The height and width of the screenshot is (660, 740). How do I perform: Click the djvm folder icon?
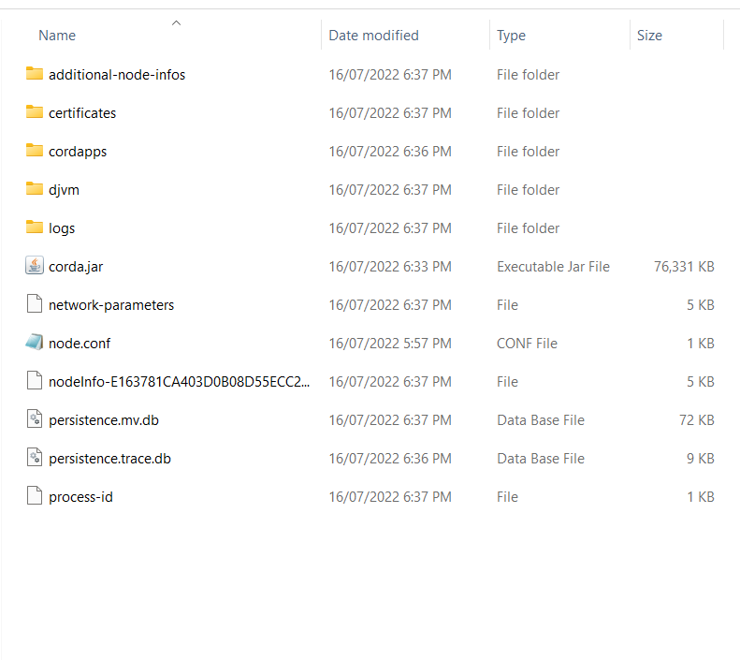[34, 189]
